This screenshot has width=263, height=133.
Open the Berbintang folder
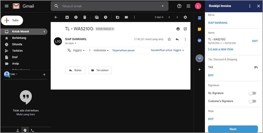click(x=19, y=38)
